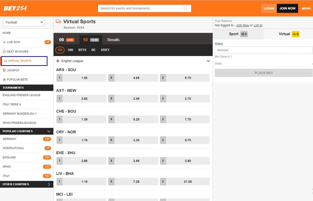Click the Popular Bets flame icon

pos(4,80)
